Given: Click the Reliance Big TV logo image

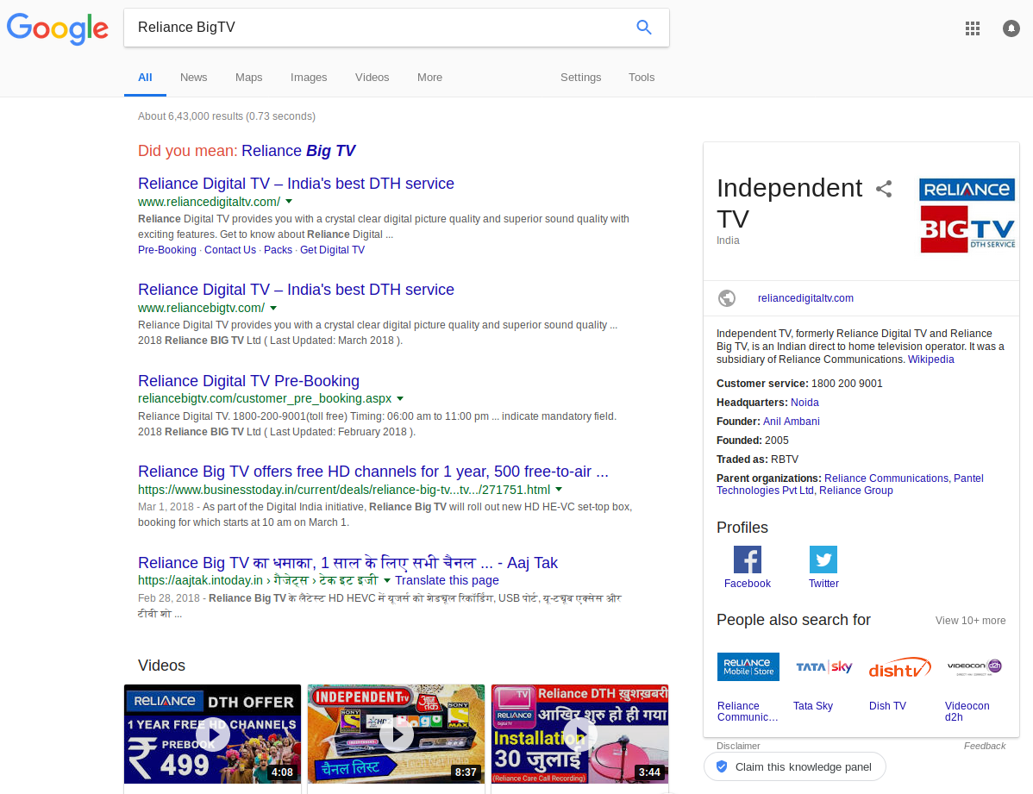Looking at the screenshot, I should click(967, 216).
